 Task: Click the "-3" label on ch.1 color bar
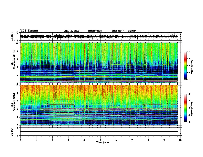(x=189, y=52)
